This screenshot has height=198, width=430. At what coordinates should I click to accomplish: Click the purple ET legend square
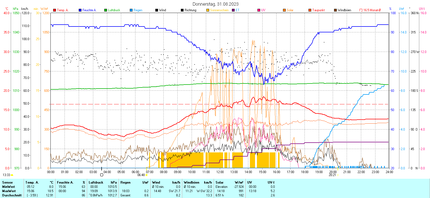pyautogui.click(x=233, y=10)
